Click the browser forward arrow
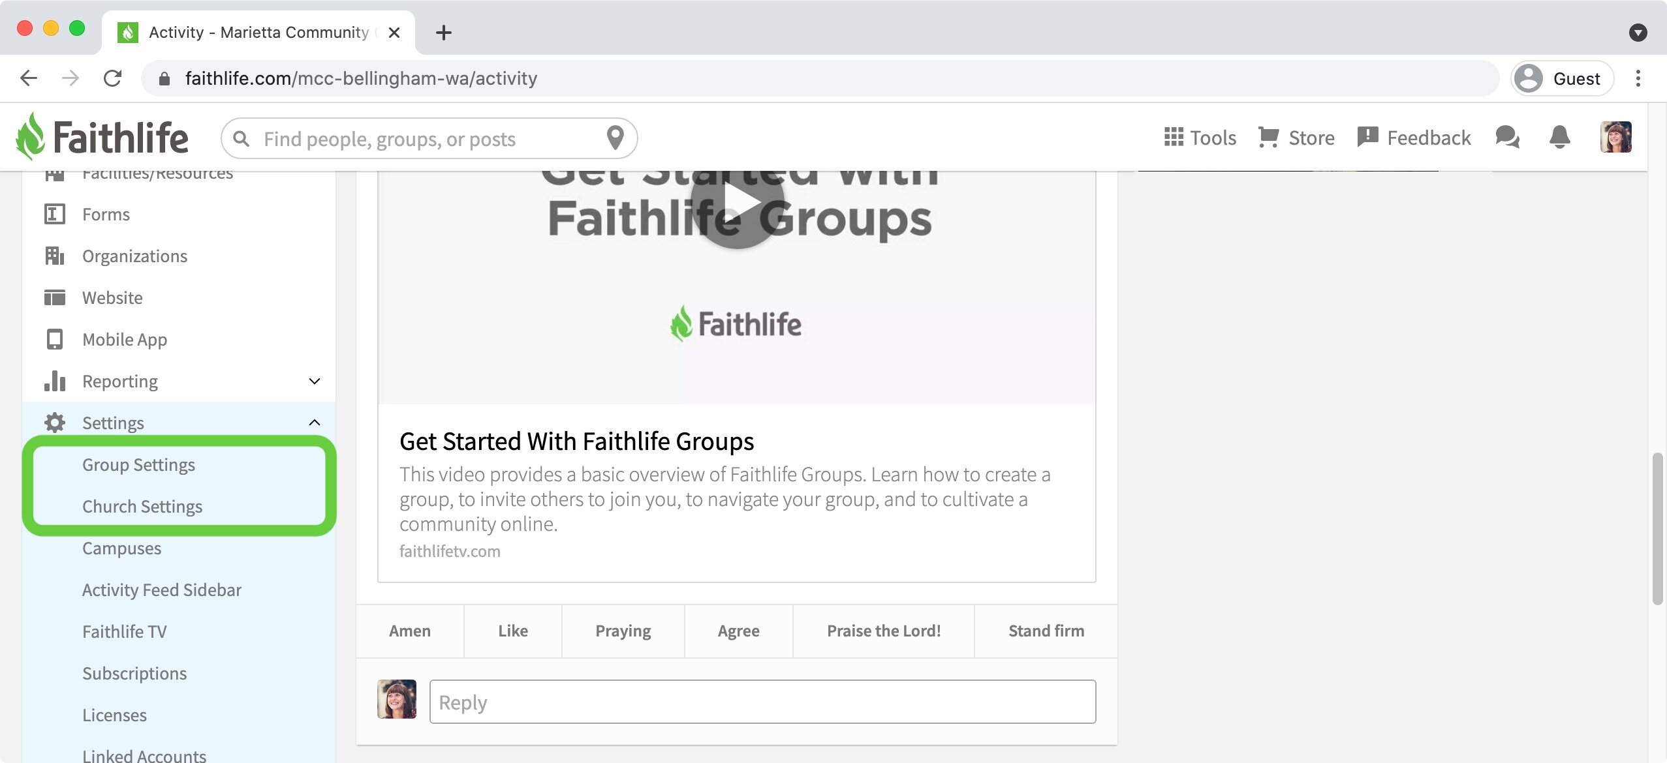 70,78
